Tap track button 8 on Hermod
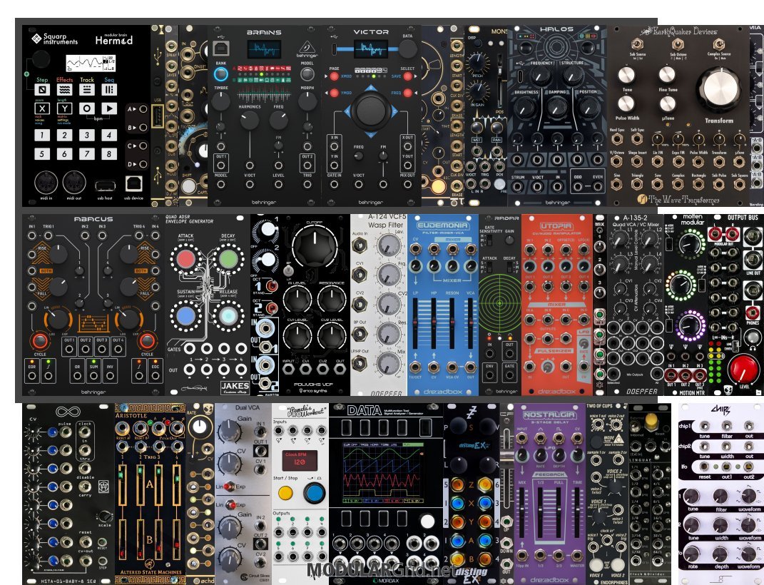Viewport: 764px width, 585px height. pos(109,154)
